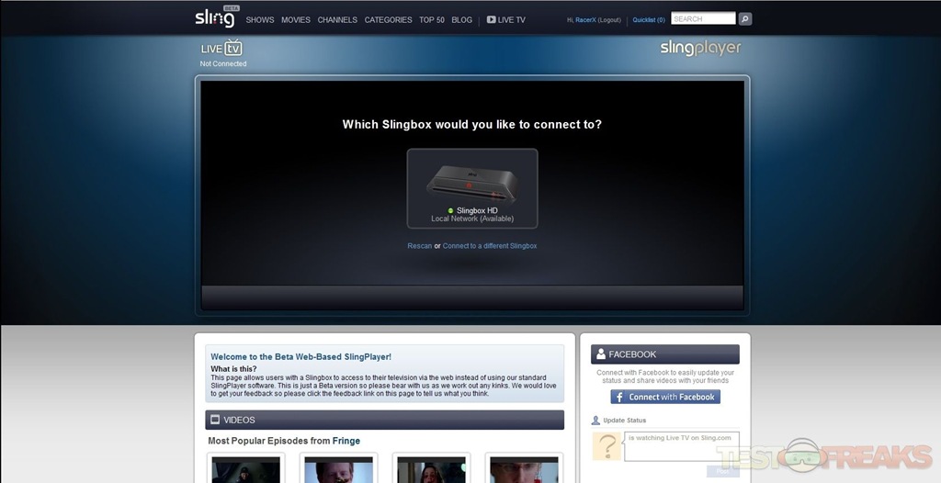Focus the Search input field
941x483 pixels.
pos(703,18)
